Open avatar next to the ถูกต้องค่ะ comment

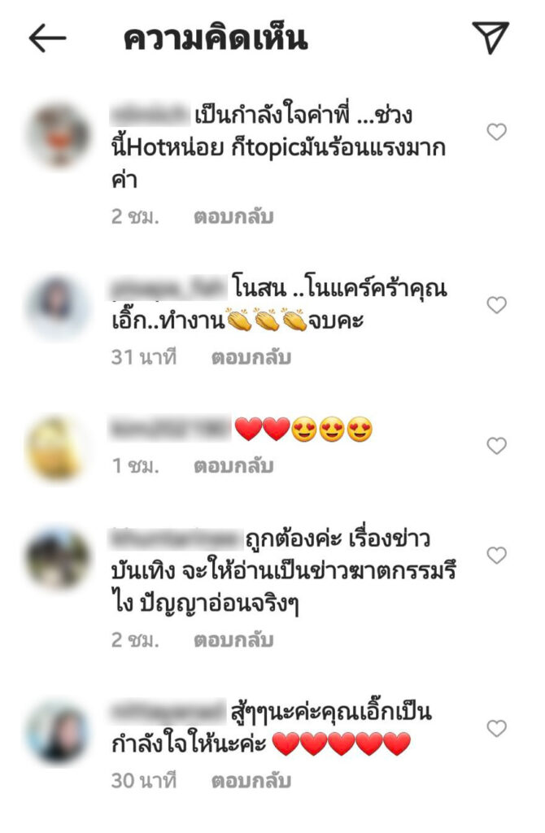59,557
